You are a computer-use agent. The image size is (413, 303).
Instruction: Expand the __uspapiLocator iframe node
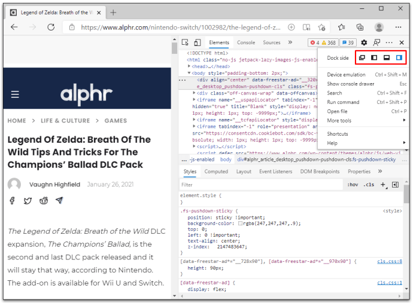[x=194, y=100]
